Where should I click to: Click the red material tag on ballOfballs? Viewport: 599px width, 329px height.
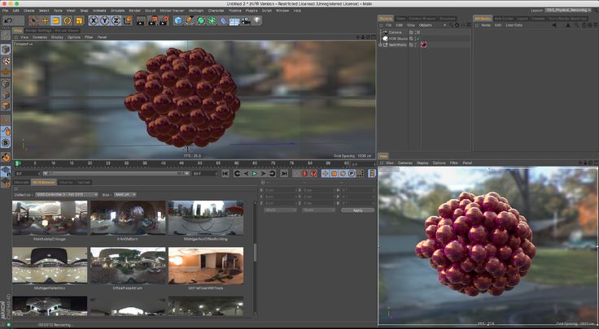tap(424, 45)
